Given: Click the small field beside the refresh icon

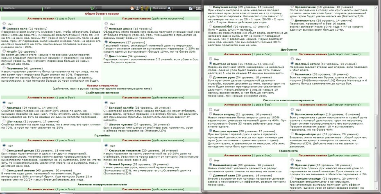Looking at the screenshot, I should [99, 9].
